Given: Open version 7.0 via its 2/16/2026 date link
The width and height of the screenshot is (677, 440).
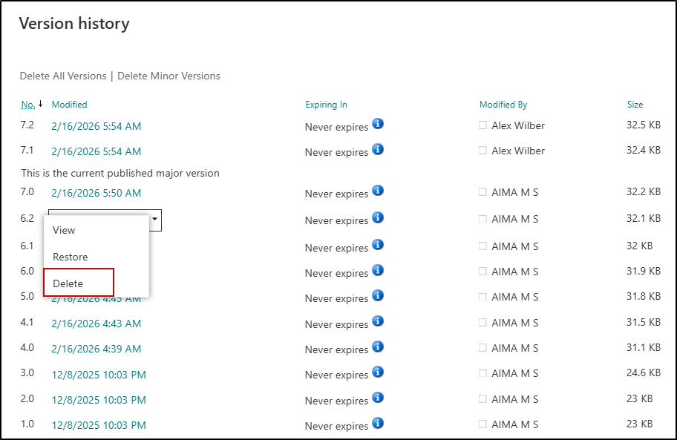Looking at the screenshot, I should pyautogui.click(x=95, y=192).
